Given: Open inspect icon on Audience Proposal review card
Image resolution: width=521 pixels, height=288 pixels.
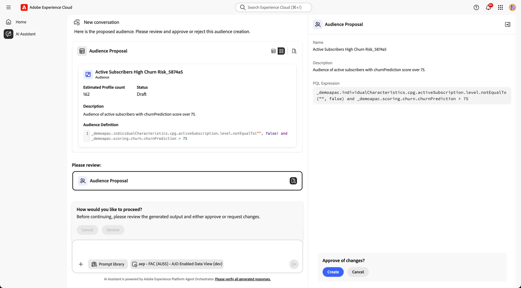Looking at the screenshot, I should (293, 181).
